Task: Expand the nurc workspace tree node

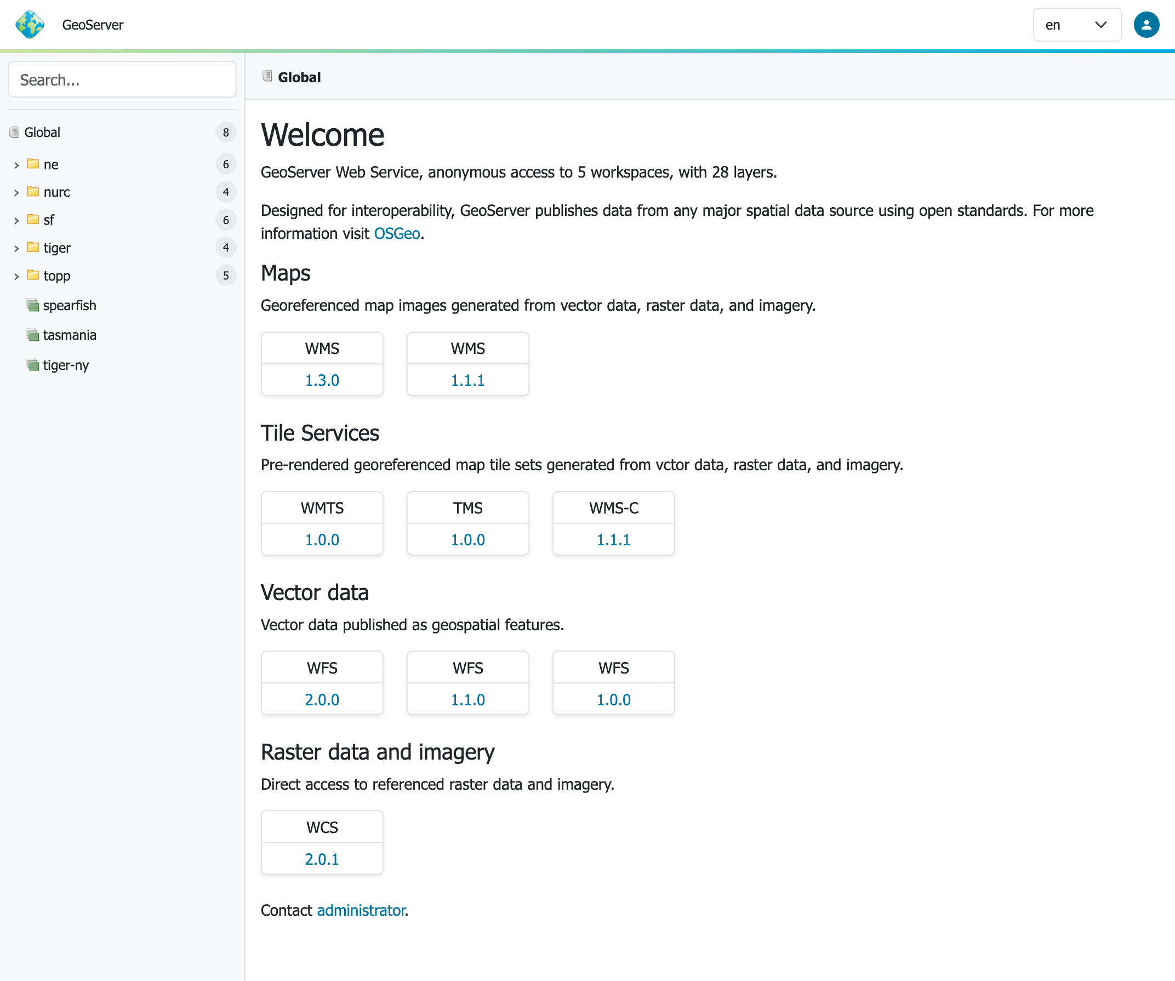Action: pos(16,192)
